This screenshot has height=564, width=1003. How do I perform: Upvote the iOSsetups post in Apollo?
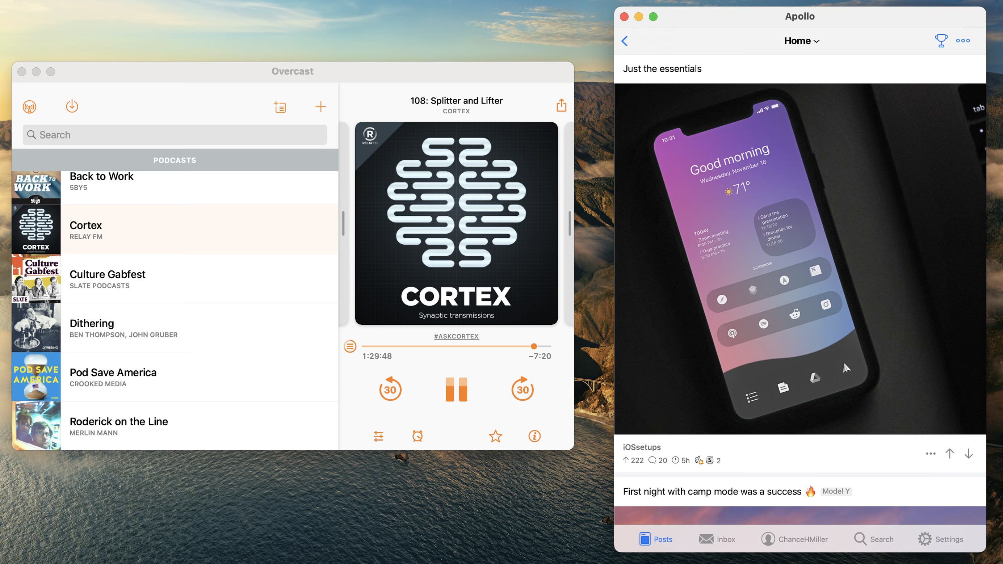pos(949,454)
